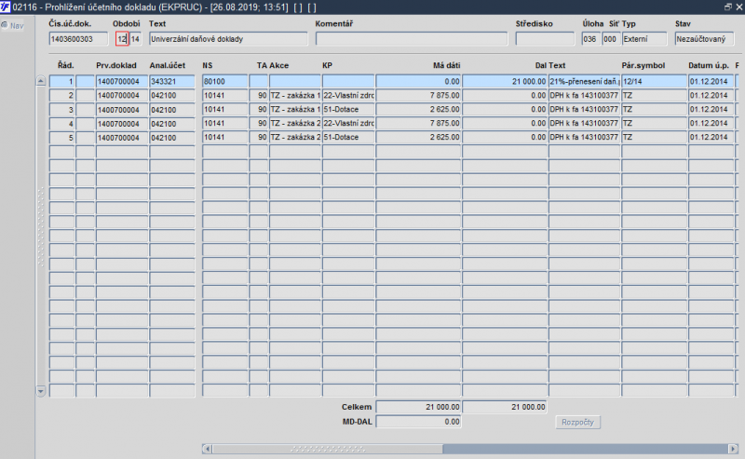Click Má dáti 2 625.00 in row 5
Screen dimensions: 745x459
click(418, 137)
